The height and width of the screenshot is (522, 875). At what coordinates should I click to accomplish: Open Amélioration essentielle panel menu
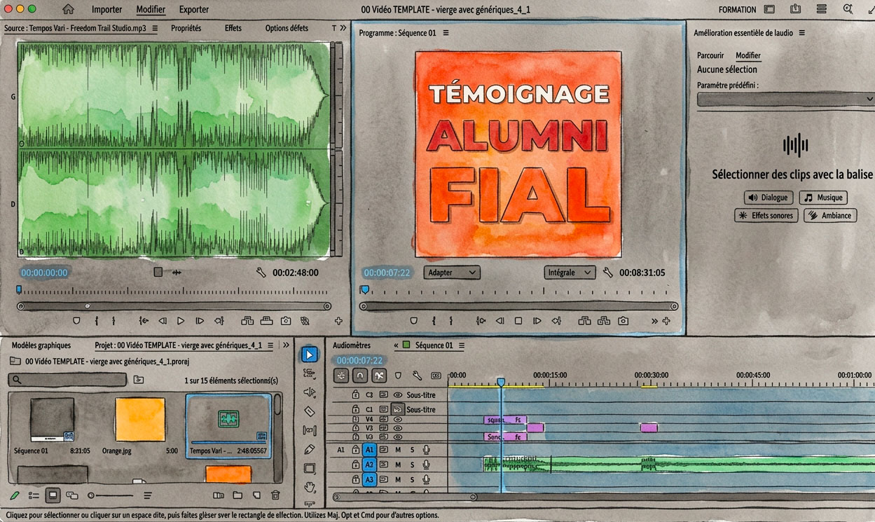[x=802, y=33]
